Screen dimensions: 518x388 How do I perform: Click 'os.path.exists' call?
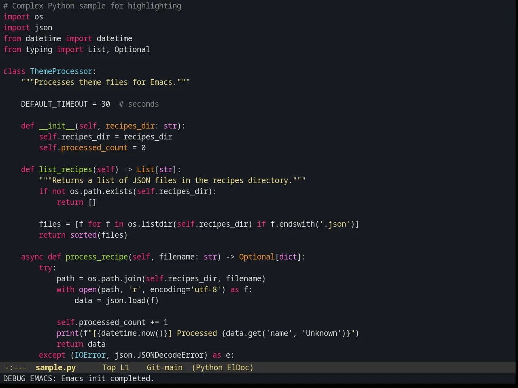tap(101, 191)
